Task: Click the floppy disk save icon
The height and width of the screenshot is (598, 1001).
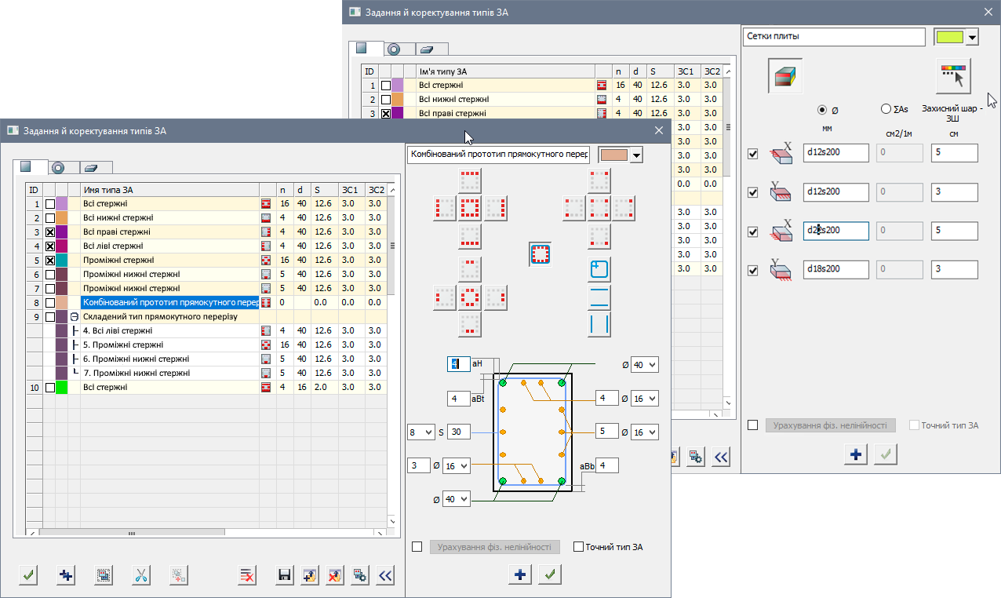Action: [x=285, y=576]
